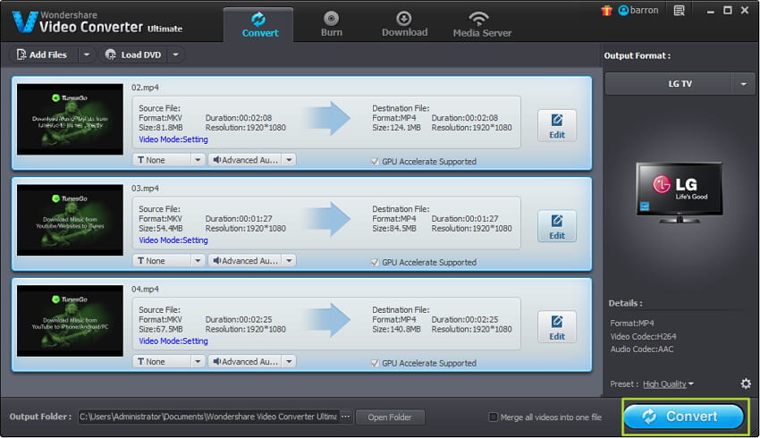Open the Burn tab
This screenshot has height=438, width=760.
[331, 25]
